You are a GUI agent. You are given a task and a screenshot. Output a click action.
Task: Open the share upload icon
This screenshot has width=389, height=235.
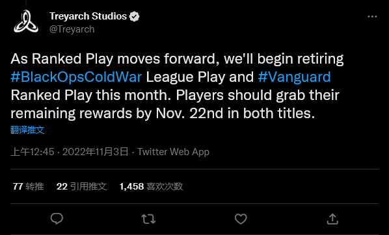(x=332, y=219)
